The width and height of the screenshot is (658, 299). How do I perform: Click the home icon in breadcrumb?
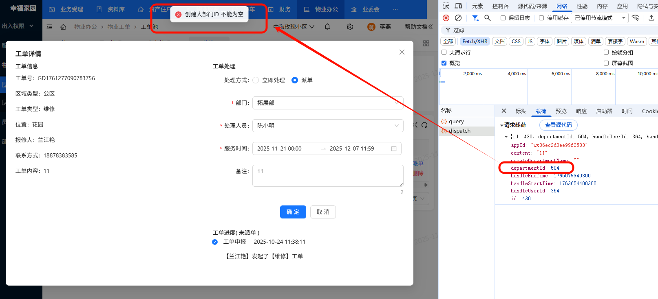63,27
